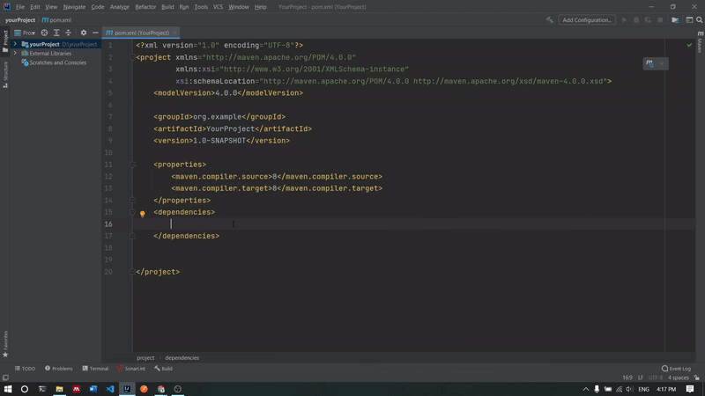Open the Maven side tool window

pyautogui.click(x=700, y=41)
